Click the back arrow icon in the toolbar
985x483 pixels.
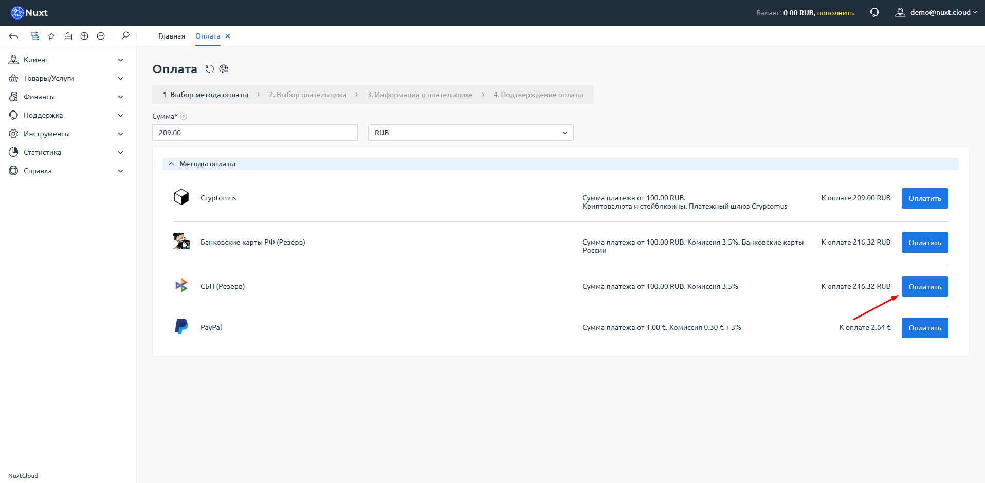click(14, 36)
